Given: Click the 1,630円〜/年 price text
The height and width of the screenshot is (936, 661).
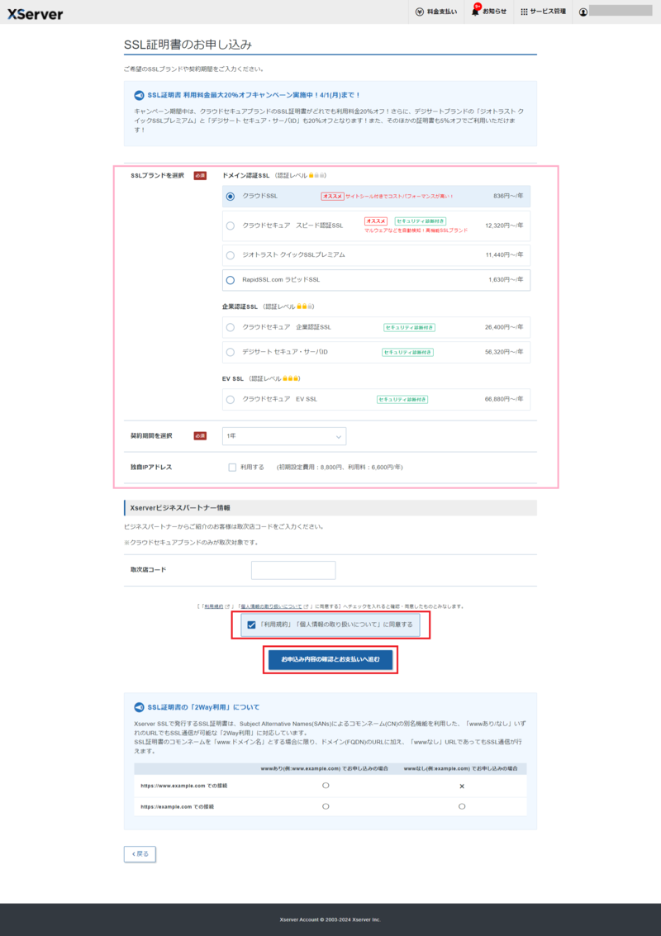Looking at the screenshot, I should point(506,280).
